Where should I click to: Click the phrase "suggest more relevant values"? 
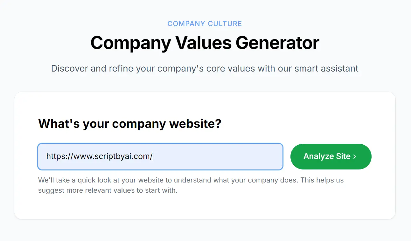pyautogui.click(x=90, y=190)
